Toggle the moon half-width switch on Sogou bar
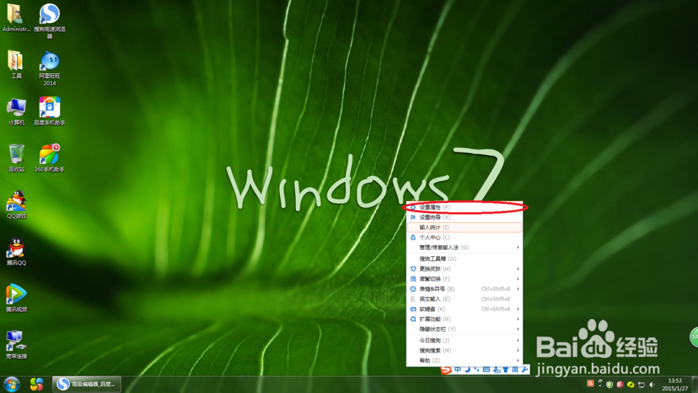Viewport: 698px width, 393px height. tap(468, 369)
